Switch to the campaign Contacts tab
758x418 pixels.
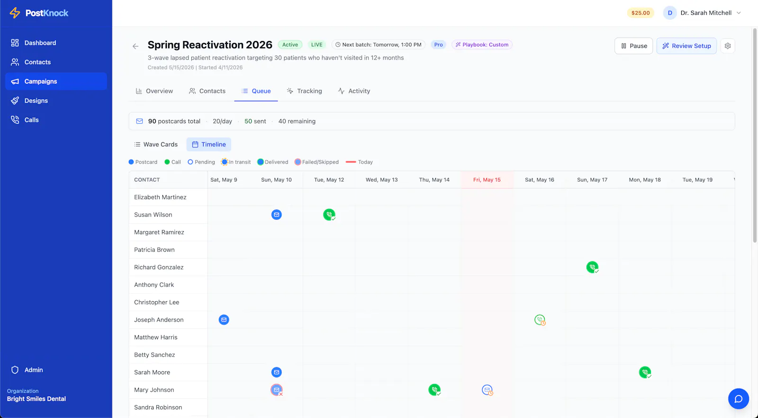click(x=207, y=91)
